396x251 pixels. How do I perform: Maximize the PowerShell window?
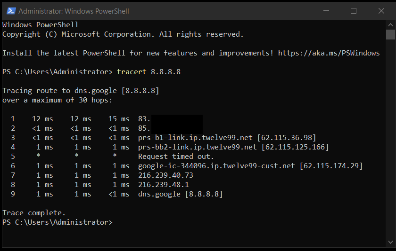tap(354, 11)
